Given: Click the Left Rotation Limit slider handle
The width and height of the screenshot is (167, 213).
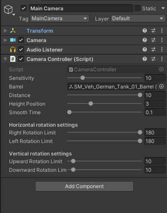Looking at the screenshot, I should point(140,141).
